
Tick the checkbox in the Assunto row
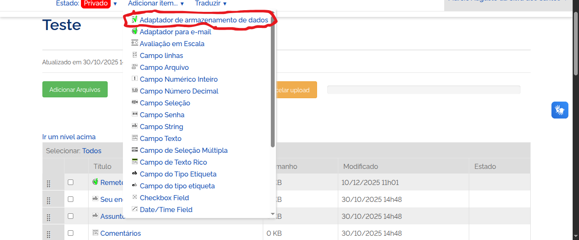(x=71, y=216)
